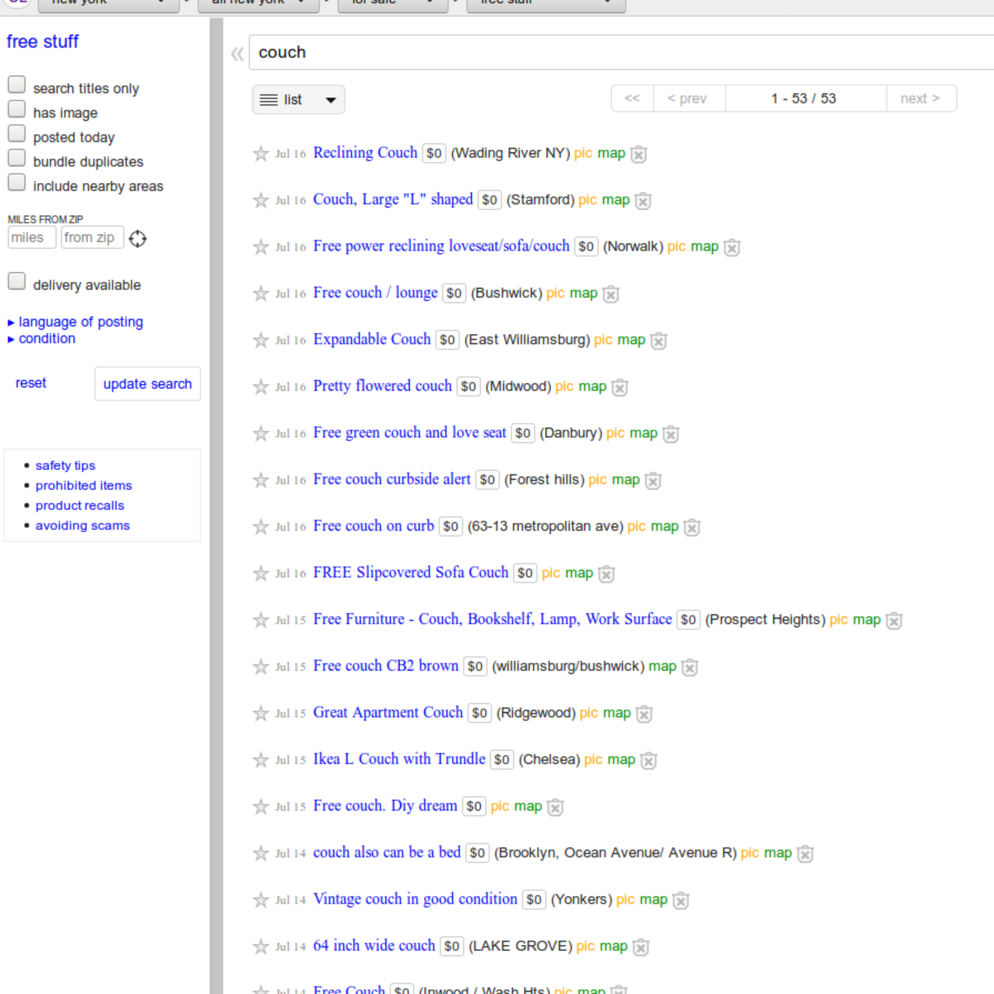View pic for 64 inch wide couch
The image size is (994, 994).
(585, 947)
